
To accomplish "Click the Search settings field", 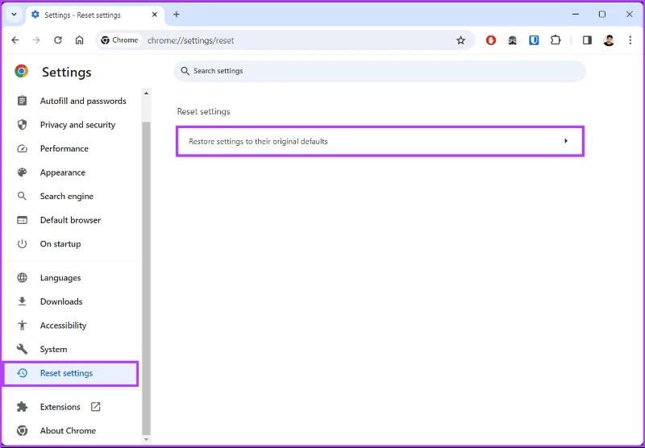I will [x=380, y=71].
